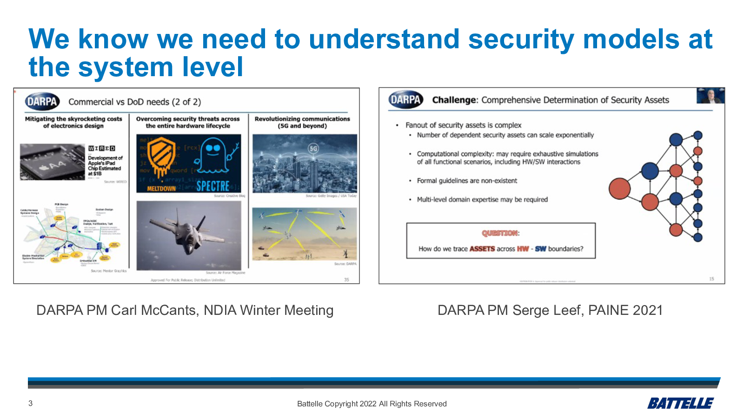Click 'Battelle Copyright 2022 All Rights Reserved'
The width and height of the screenshot is (744, 418).
point(372,404)
